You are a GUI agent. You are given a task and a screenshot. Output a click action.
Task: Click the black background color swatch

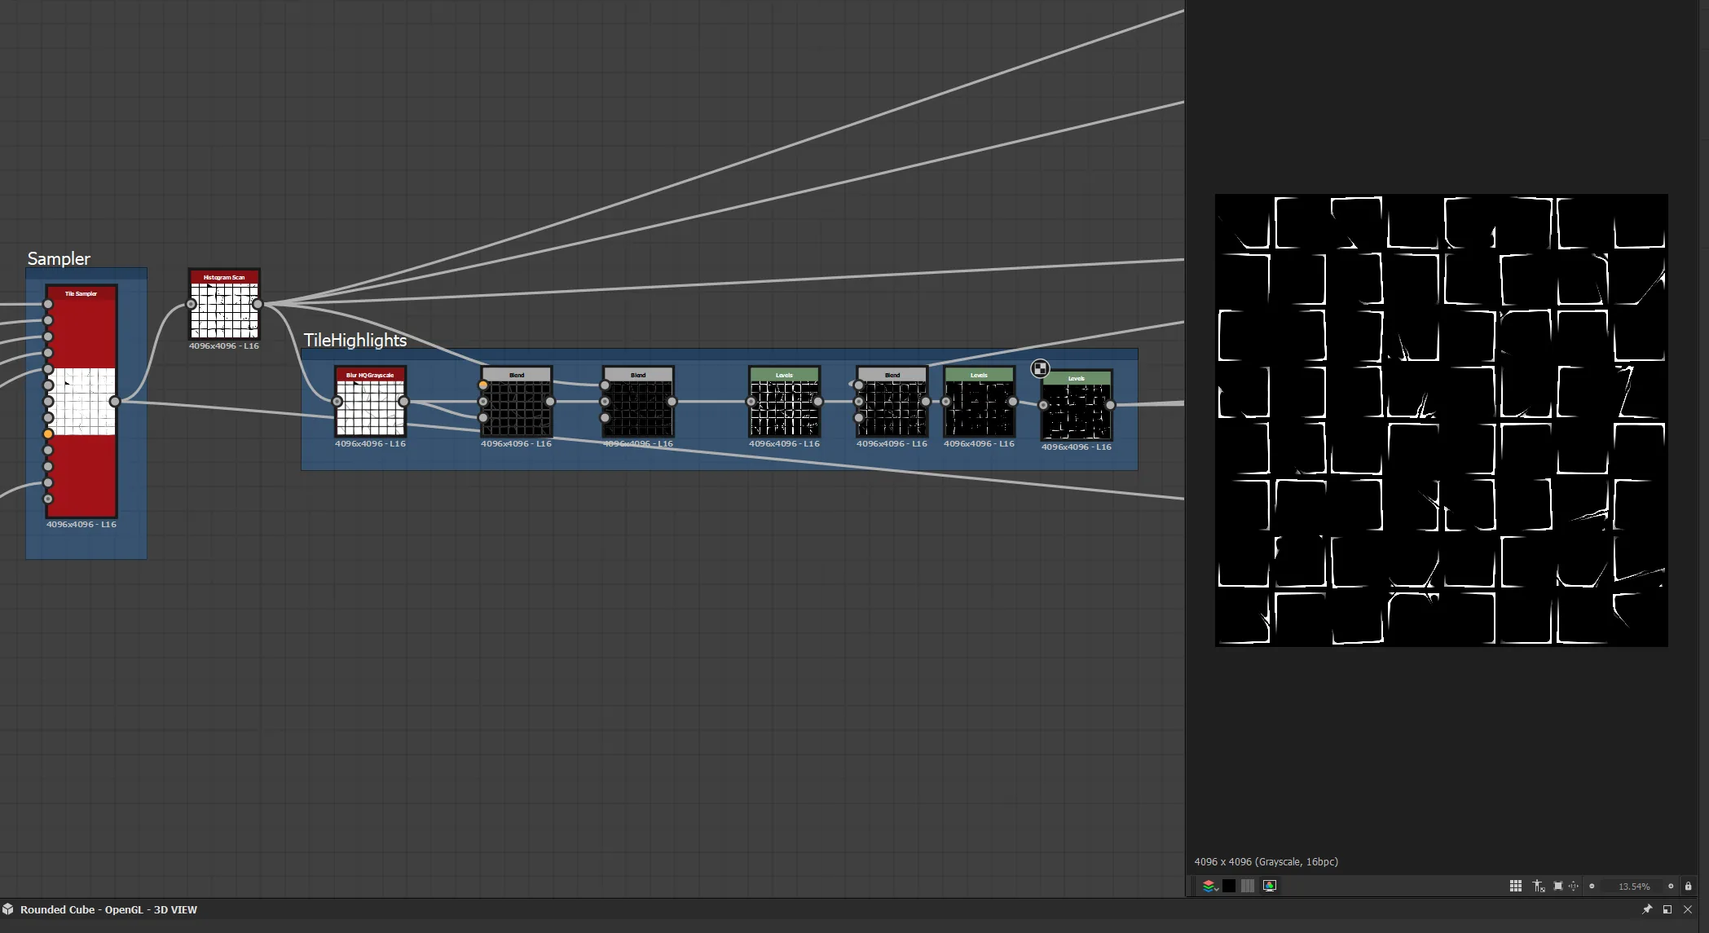tap(1229, 886)
